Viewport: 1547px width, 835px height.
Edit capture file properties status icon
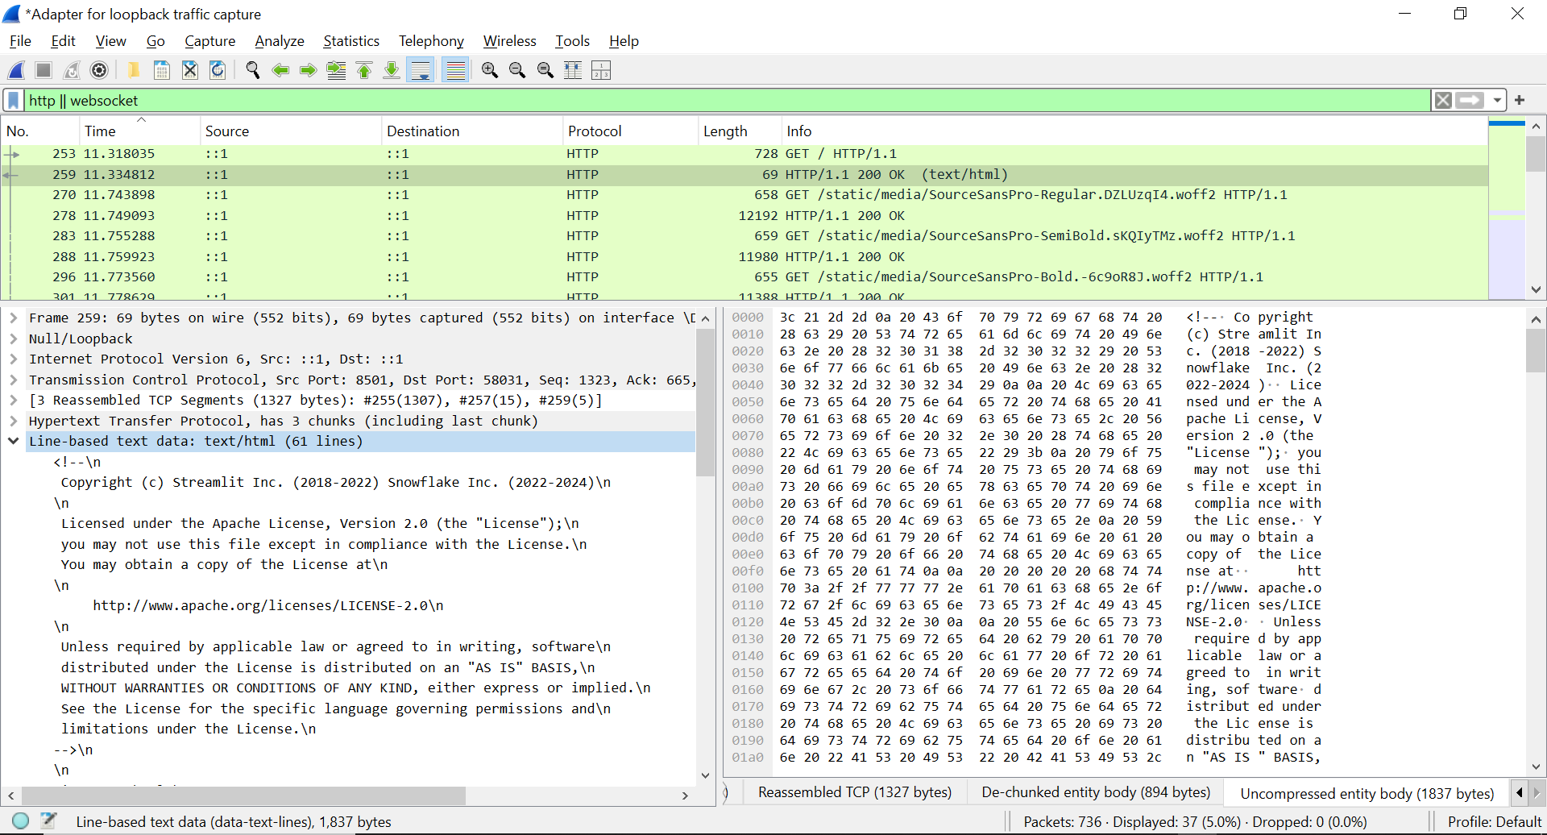[48, 820]
